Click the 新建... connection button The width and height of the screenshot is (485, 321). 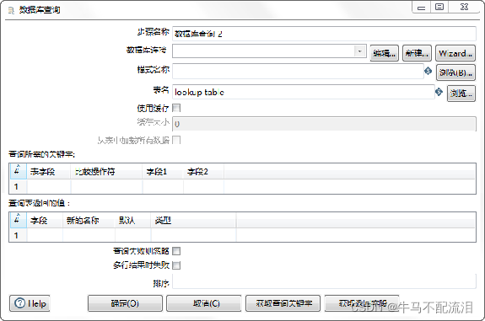coord(417,53)
